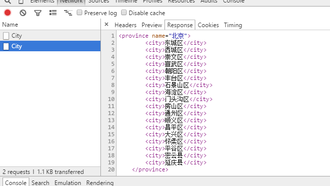The image size is (330, 186).
Task: Open the drawer Rendering tab
Action: (100, 182)
